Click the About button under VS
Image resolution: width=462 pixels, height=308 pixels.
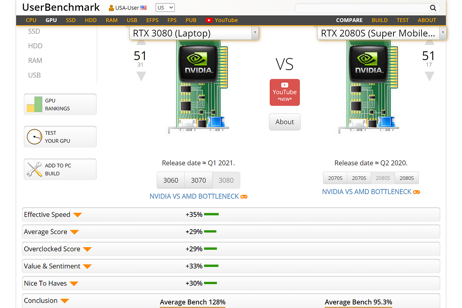coord(285,122)
